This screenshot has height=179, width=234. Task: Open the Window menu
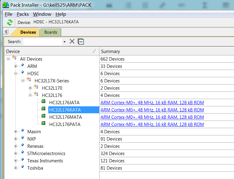[x=42, y=14]
